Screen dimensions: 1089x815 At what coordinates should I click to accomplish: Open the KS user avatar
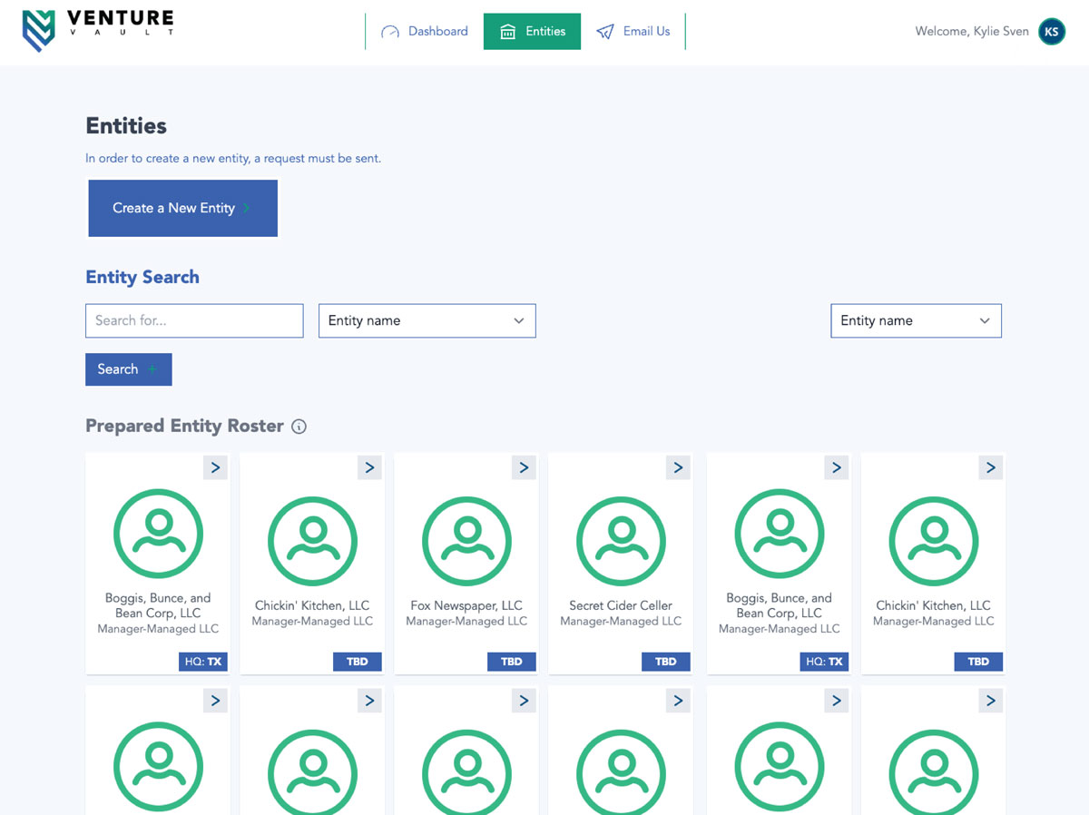[x=1051, y=32]
